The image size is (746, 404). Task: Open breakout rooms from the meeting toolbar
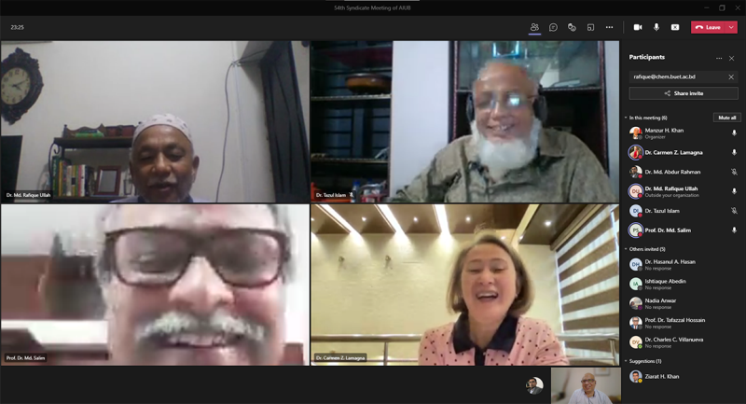coord(590,27)
